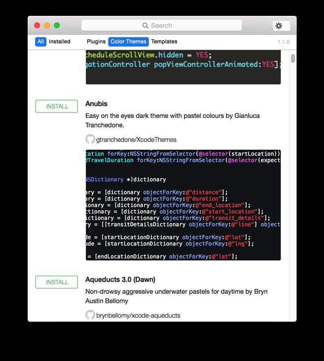Click the Anubis theme title
Screen dimensions: 324x361
click(96, 104)
